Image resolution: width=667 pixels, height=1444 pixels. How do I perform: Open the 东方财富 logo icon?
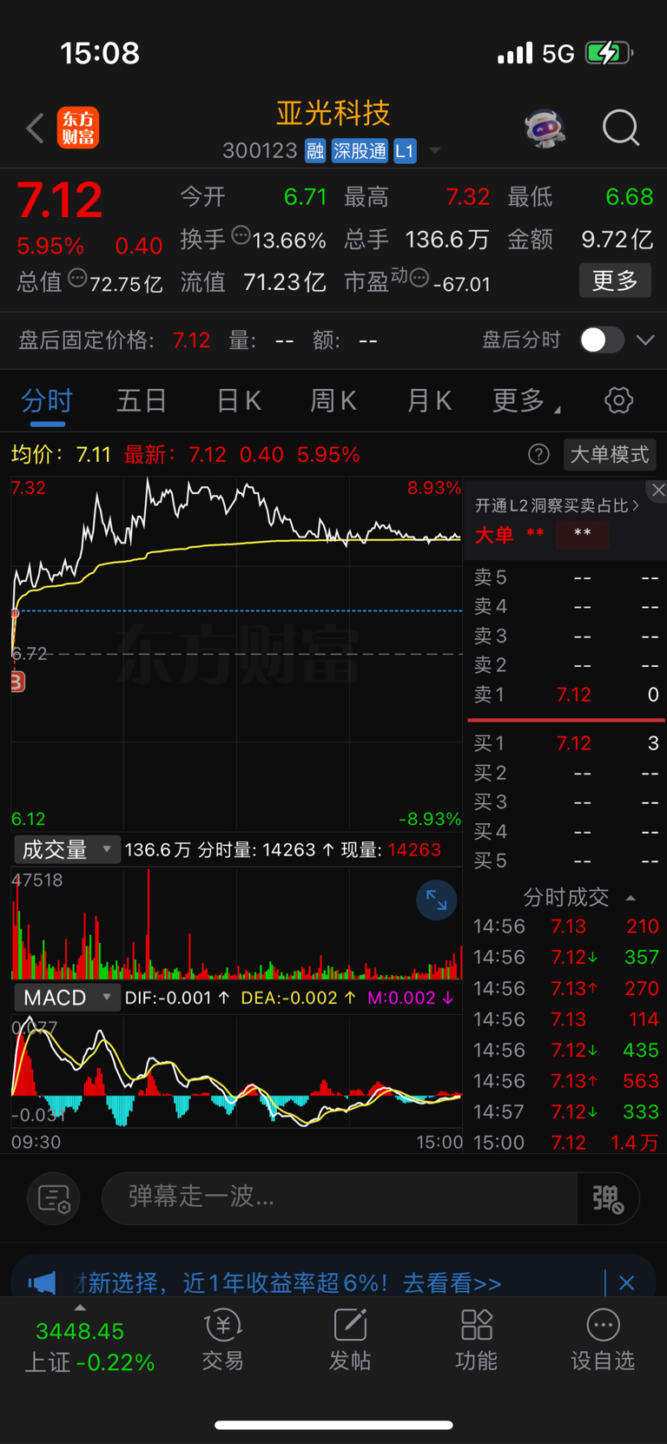pyautogui.click(x=78, y=129)
